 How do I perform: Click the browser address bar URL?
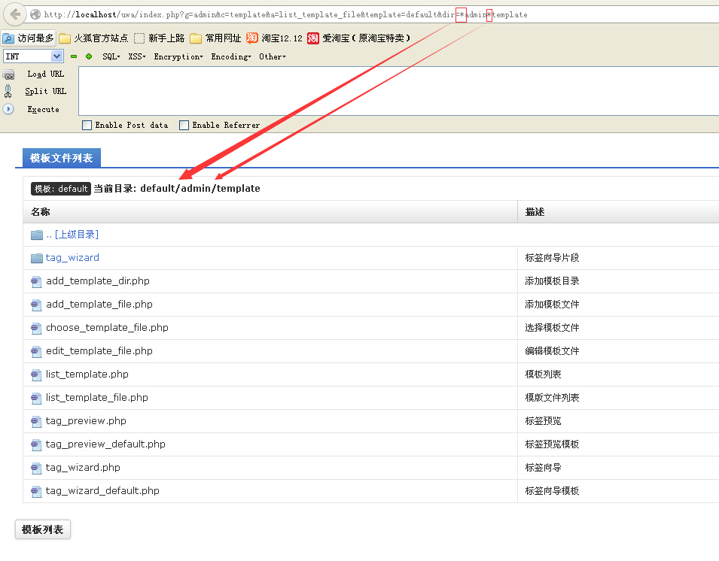click(x=285, y=14)
